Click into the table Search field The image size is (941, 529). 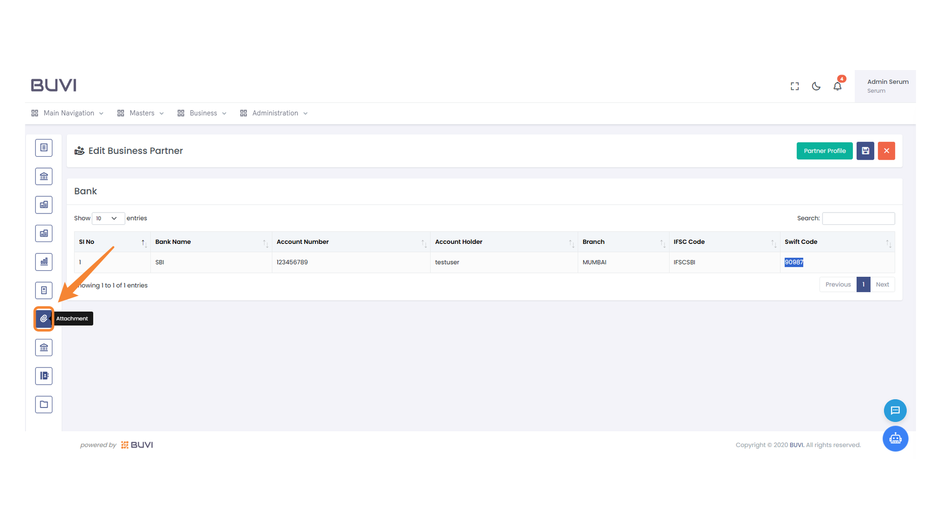(x=858, y=218)
